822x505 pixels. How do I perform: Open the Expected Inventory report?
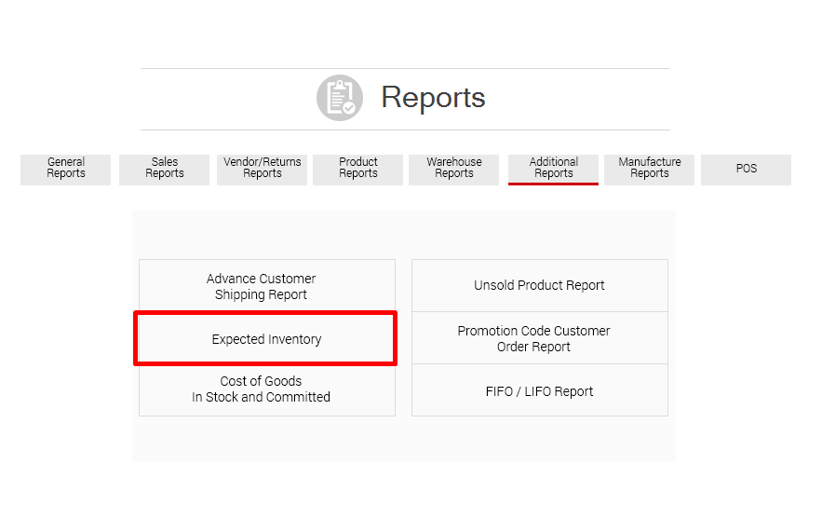[x=267, y=339]
